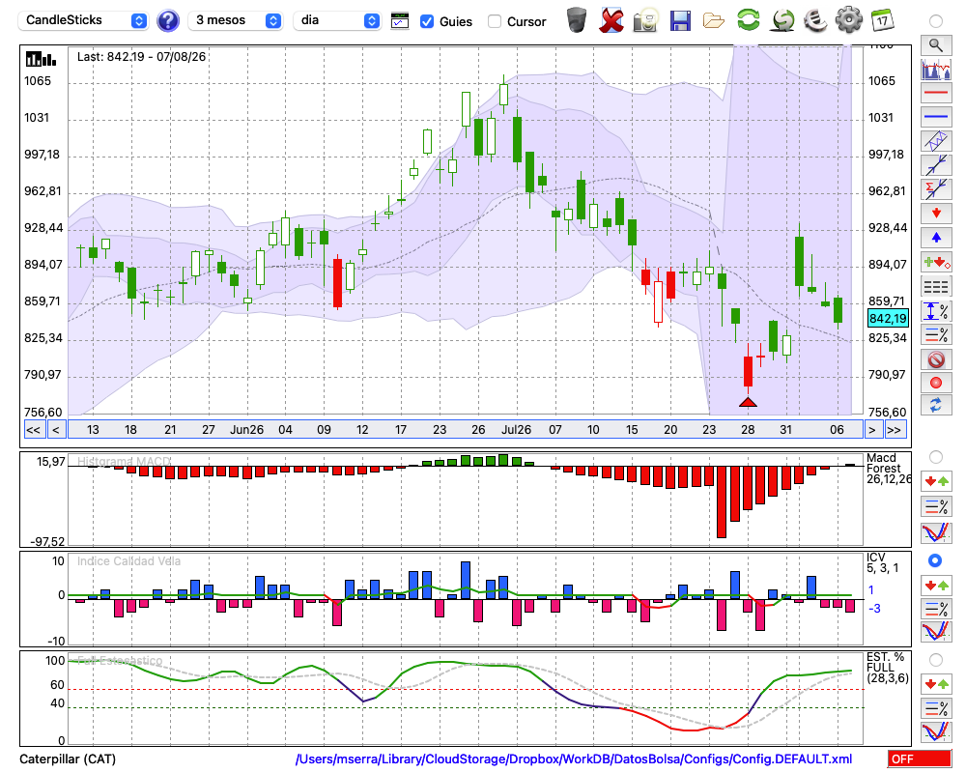Click the >> fast forward timeline button
The image size is (966, 773).
coord(894,430)
